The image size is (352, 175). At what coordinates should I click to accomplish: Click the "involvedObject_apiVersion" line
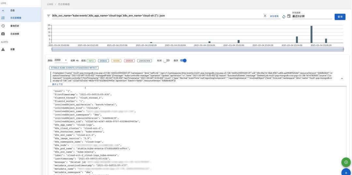85,105
